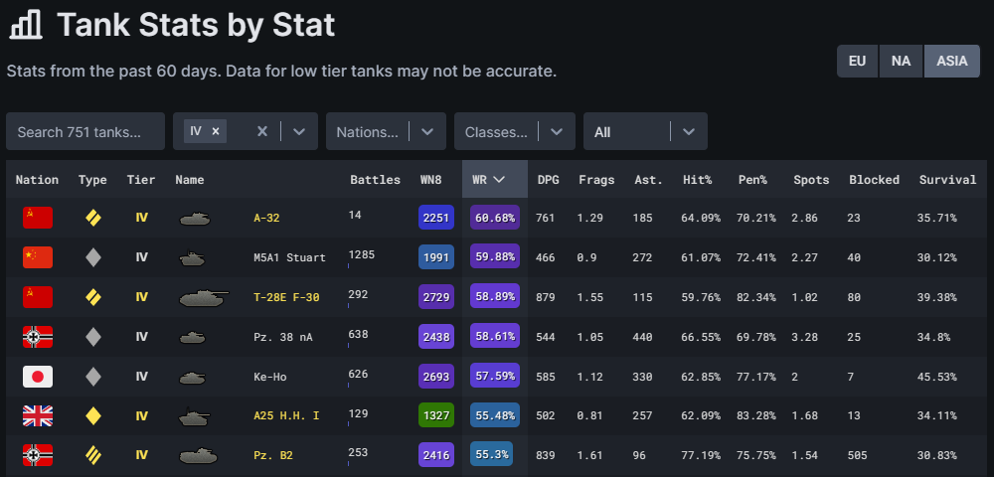Remove the IV tier filter chip
This screenshot has width=994, height=477.
[x=217, y=131]
